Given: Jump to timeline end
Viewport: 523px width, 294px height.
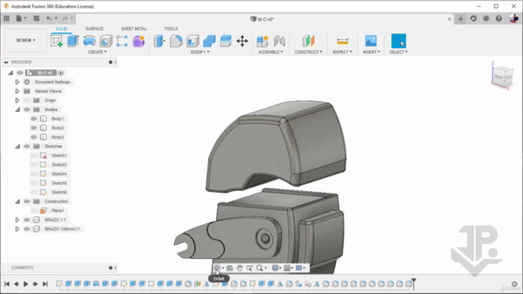Looking at the screenshot, I should coord(45,284).
